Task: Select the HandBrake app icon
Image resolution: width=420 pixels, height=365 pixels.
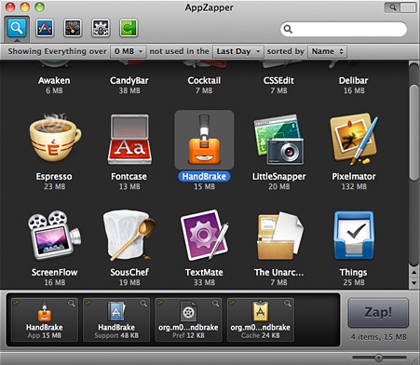Action: 204,139
